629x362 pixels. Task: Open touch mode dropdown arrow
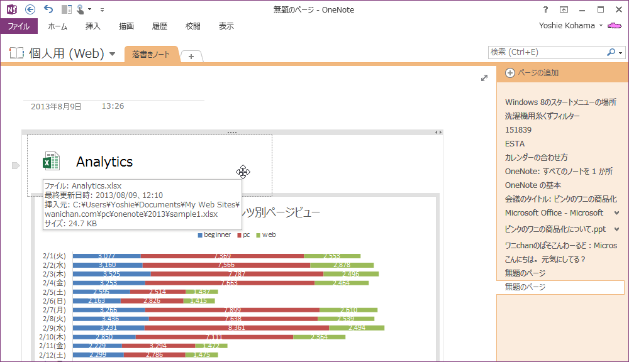[x=90, y=9]
